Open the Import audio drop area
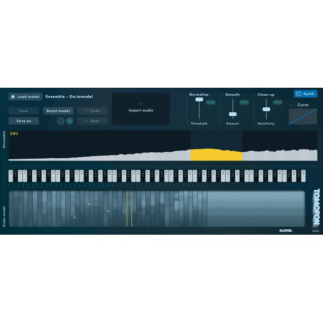323x323 pixels. [x=141, y=109]
